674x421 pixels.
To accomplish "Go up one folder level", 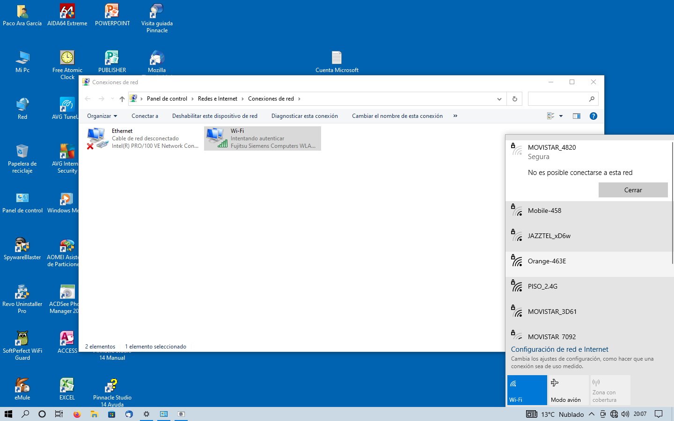I will (122, 99).
